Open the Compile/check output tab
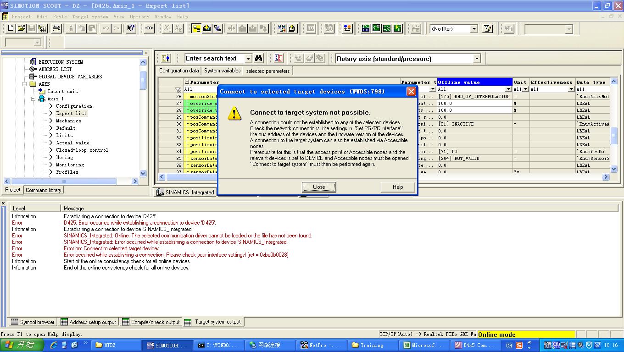 click(150, 322)
